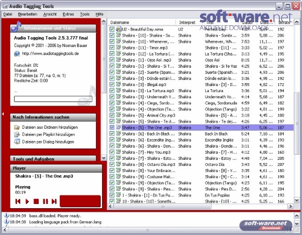Image resolution: width=302 pixels, height=235 pixels.
Task: Toggle checkbox for The One .mp3 row
Action: (112, 127)
